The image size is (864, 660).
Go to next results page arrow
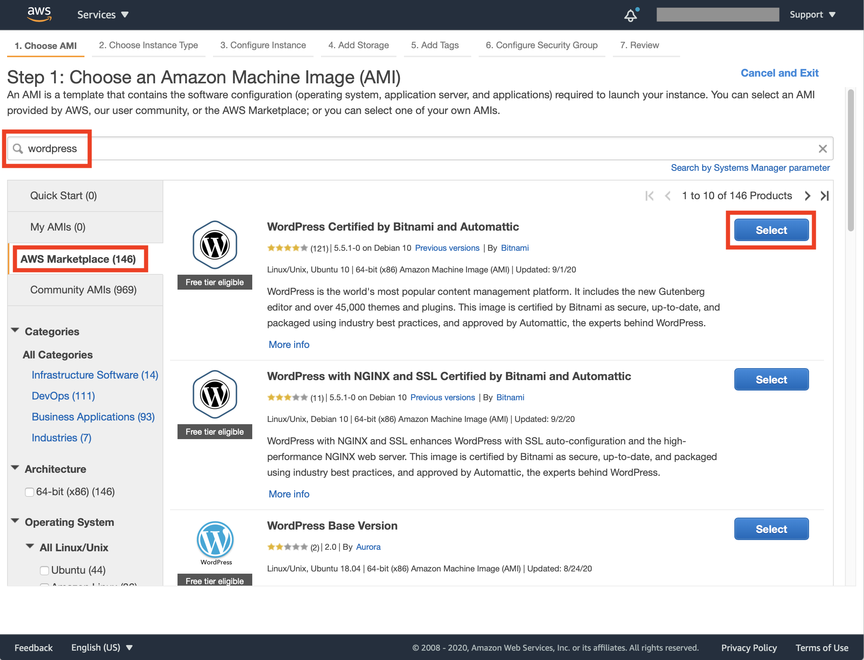807,195
